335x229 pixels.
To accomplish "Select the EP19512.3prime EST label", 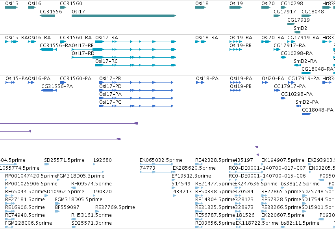I will coord(191,176).
